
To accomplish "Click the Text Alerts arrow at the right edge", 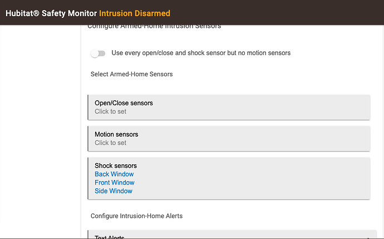I will 368,237.
